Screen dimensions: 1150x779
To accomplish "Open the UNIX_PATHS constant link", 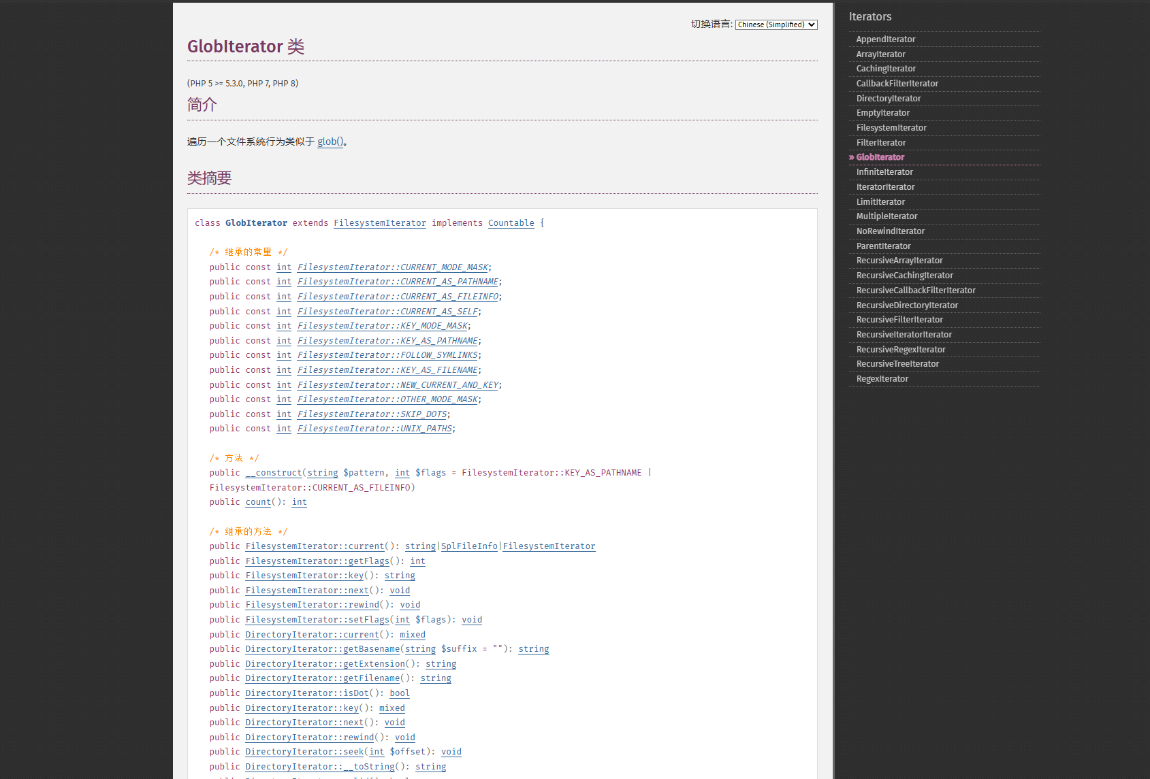I will (374, 429).
